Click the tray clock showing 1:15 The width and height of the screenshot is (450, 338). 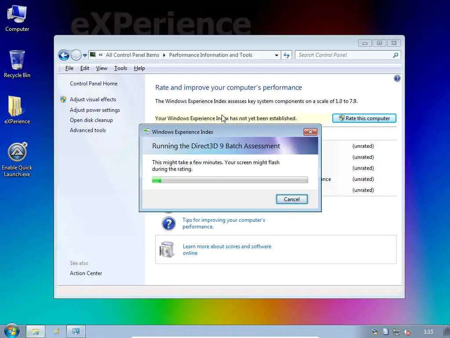[x=428, y=332]
